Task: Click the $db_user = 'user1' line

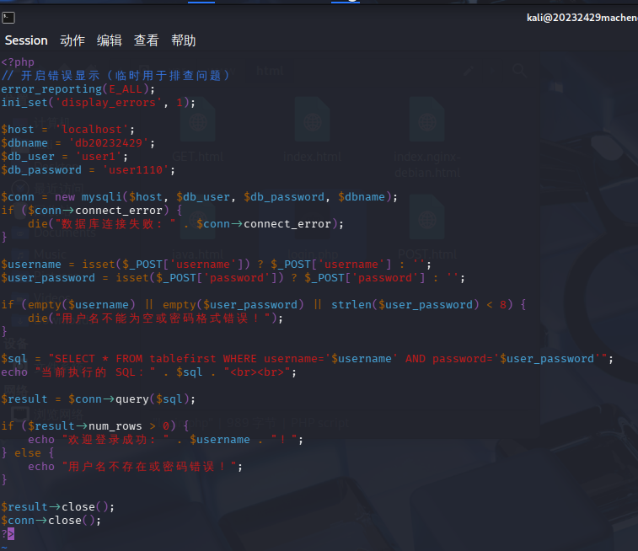Action: pos(64,156)
